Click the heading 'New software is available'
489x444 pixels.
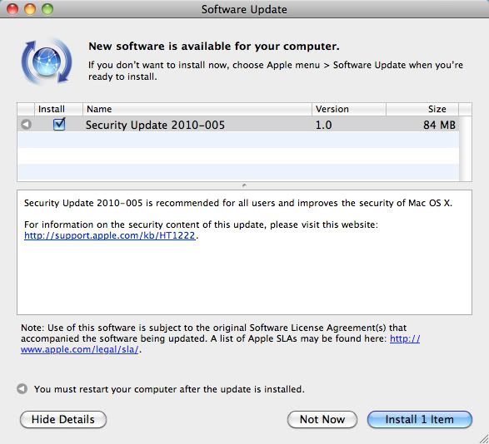pos(213,46)
